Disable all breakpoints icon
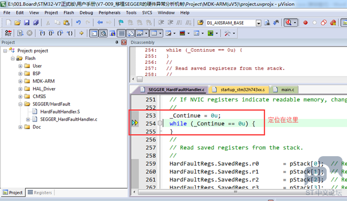Image resolution: width=347 pixels, height=201 pixels. coord(324,23)
